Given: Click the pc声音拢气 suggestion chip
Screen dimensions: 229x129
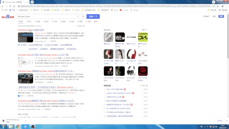Looking at the screenshot, I should [x=44, y=49].
